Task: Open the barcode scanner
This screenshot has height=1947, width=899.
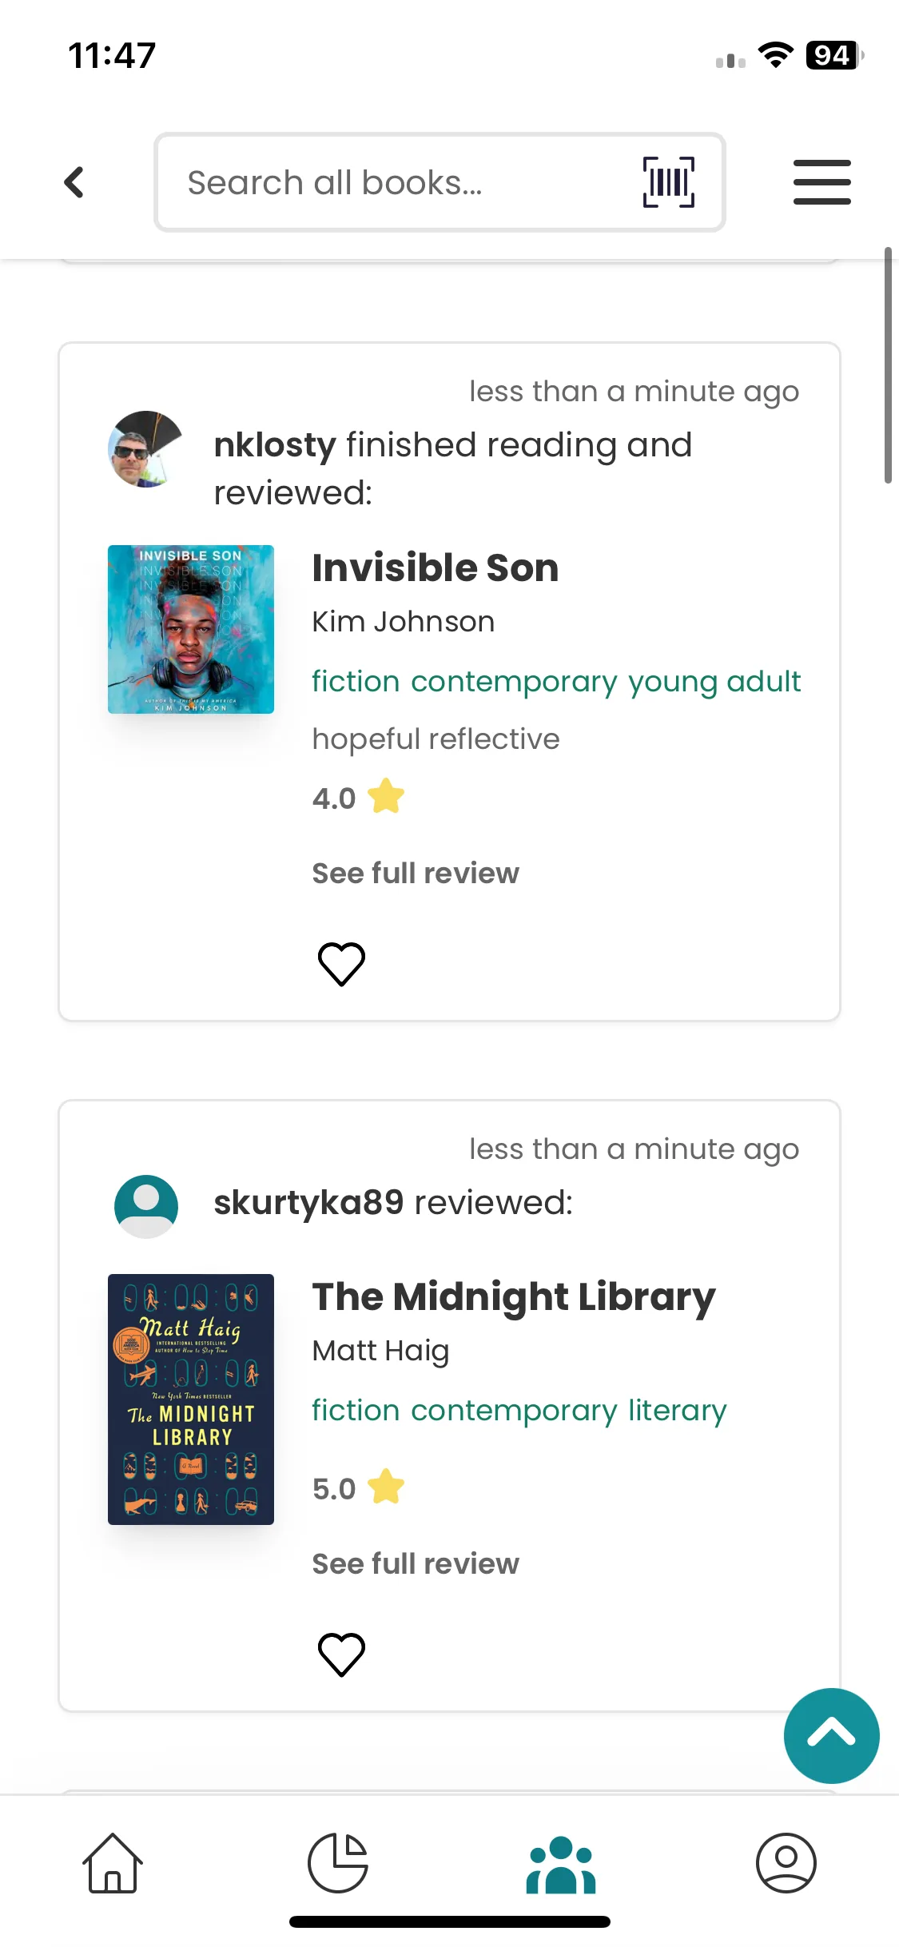Action: coord(668,182)
